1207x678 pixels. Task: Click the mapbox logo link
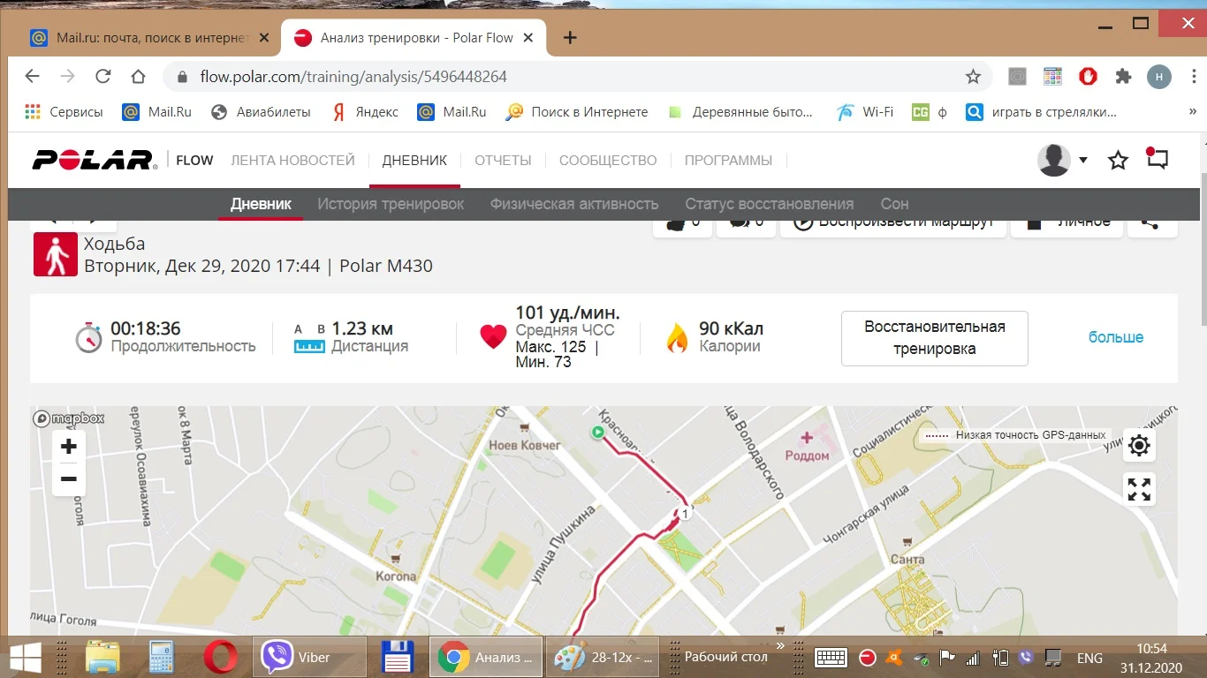tap(69, 418)
